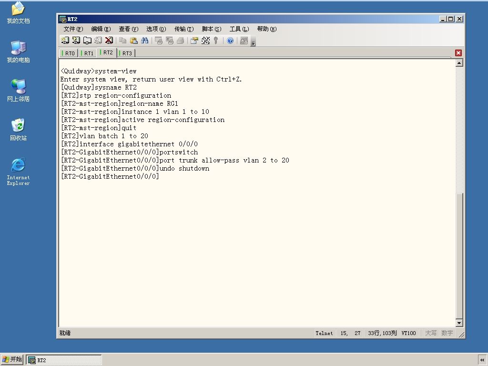The width and height of the screenshot is (488, 366).
Task: Click the Find binoculars icon
Action: [145, 41]
